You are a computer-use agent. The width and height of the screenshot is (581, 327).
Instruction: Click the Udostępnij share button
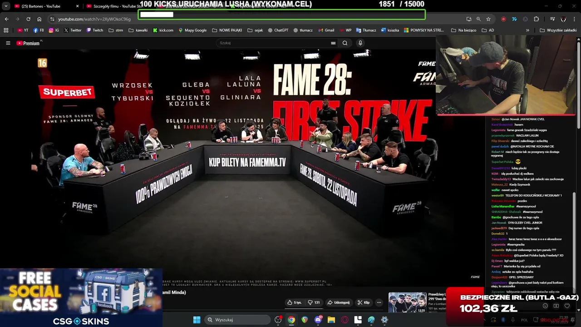coord(339,302)
